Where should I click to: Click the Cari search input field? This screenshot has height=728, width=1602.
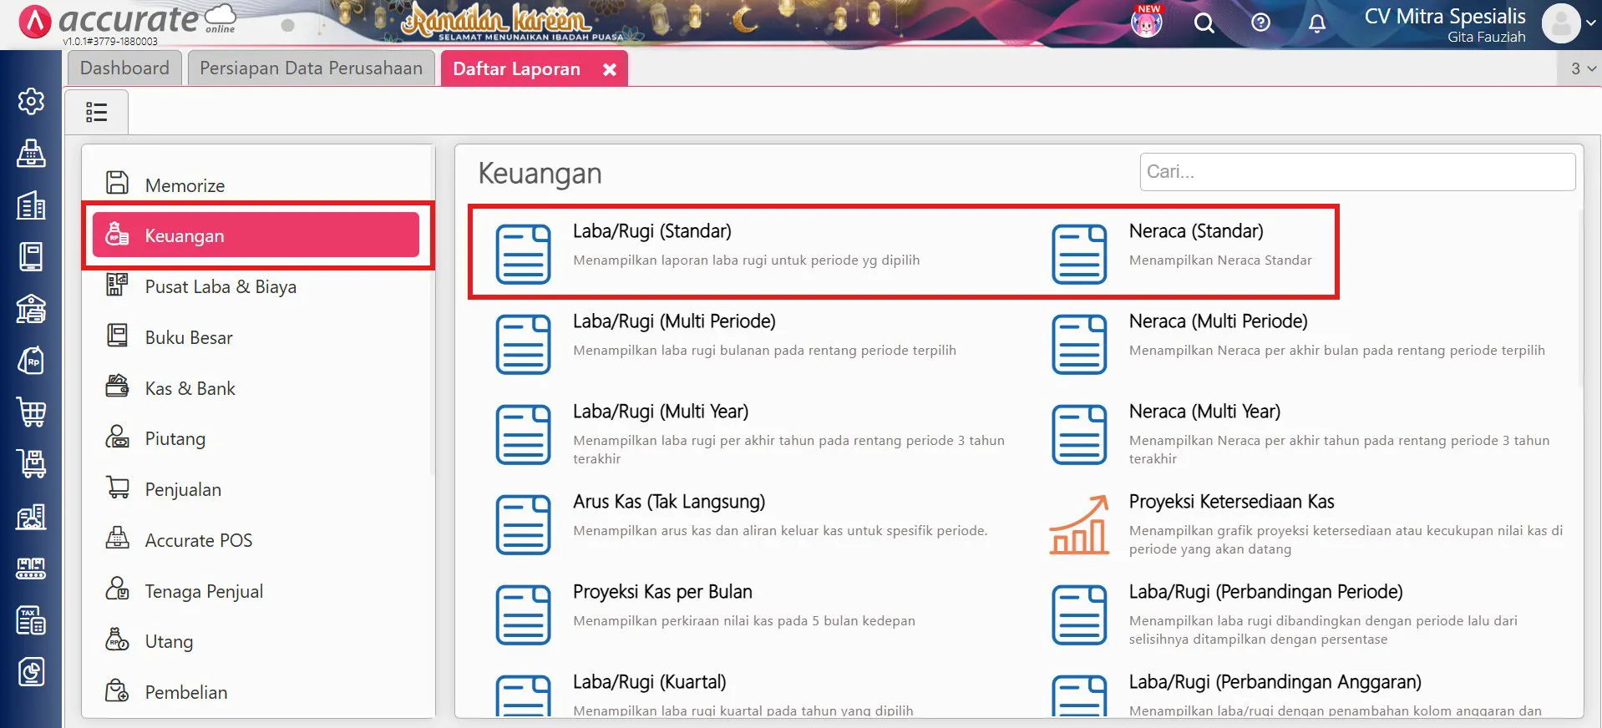[x=1356, y=172]
